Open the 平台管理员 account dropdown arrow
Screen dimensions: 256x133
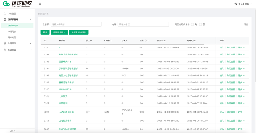pos(251,4)
